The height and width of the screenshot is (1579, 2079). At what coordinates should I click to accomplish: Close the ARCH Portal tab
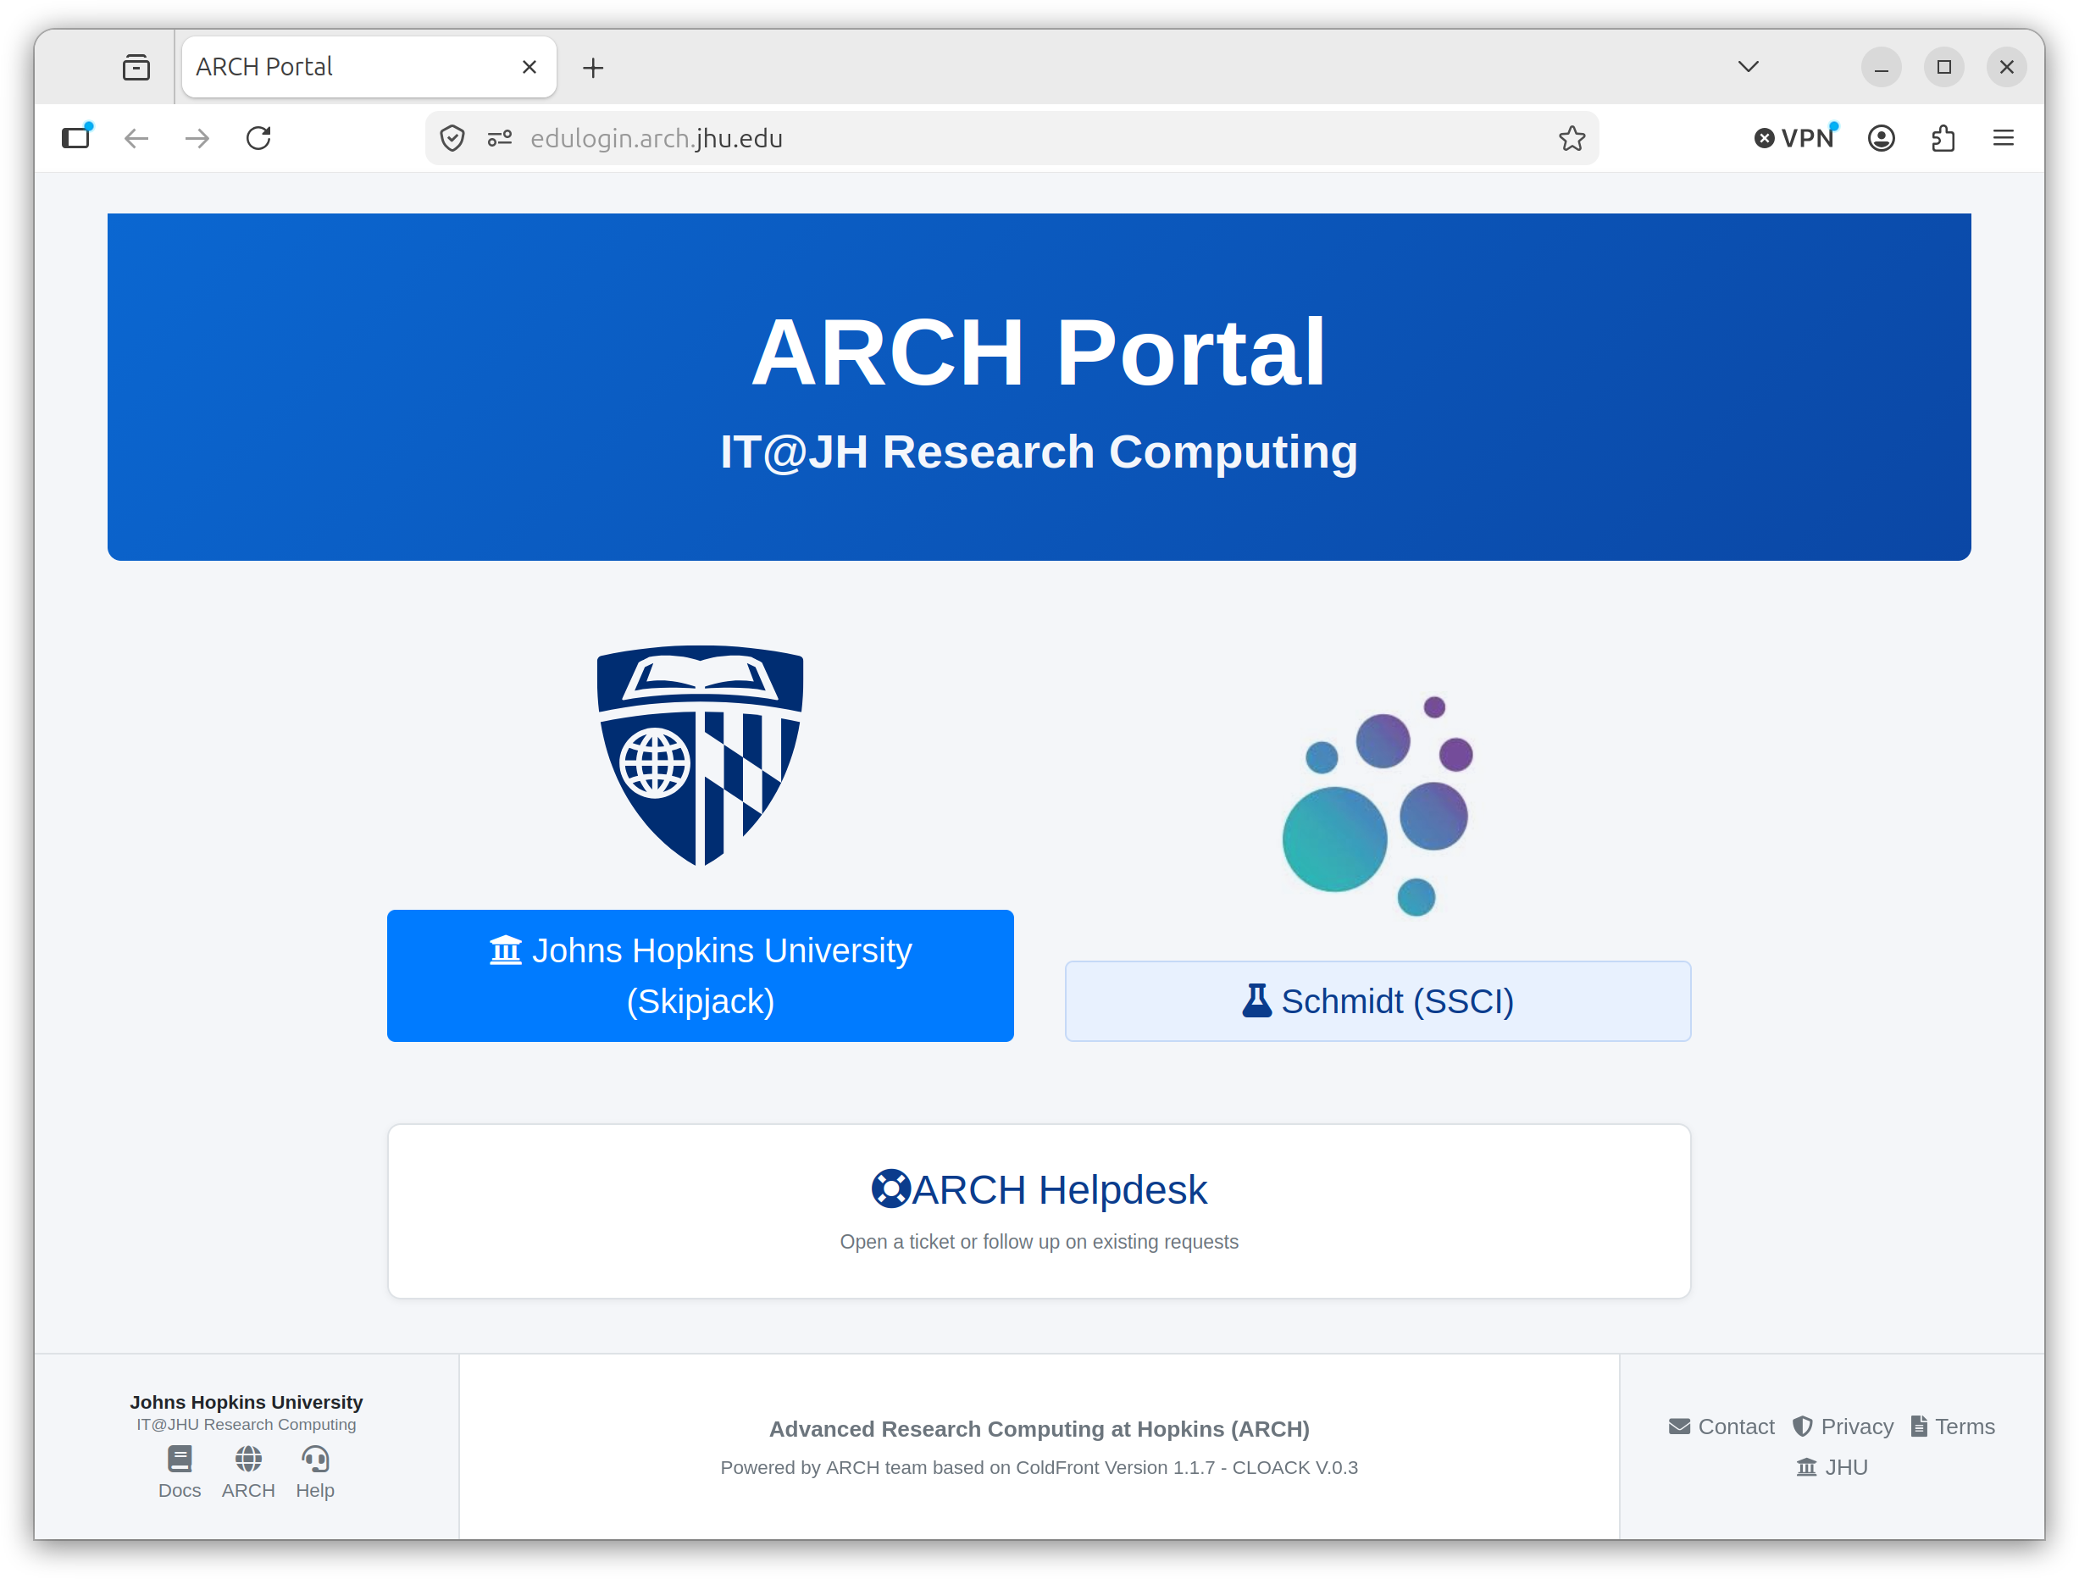(x=529, y=67)
